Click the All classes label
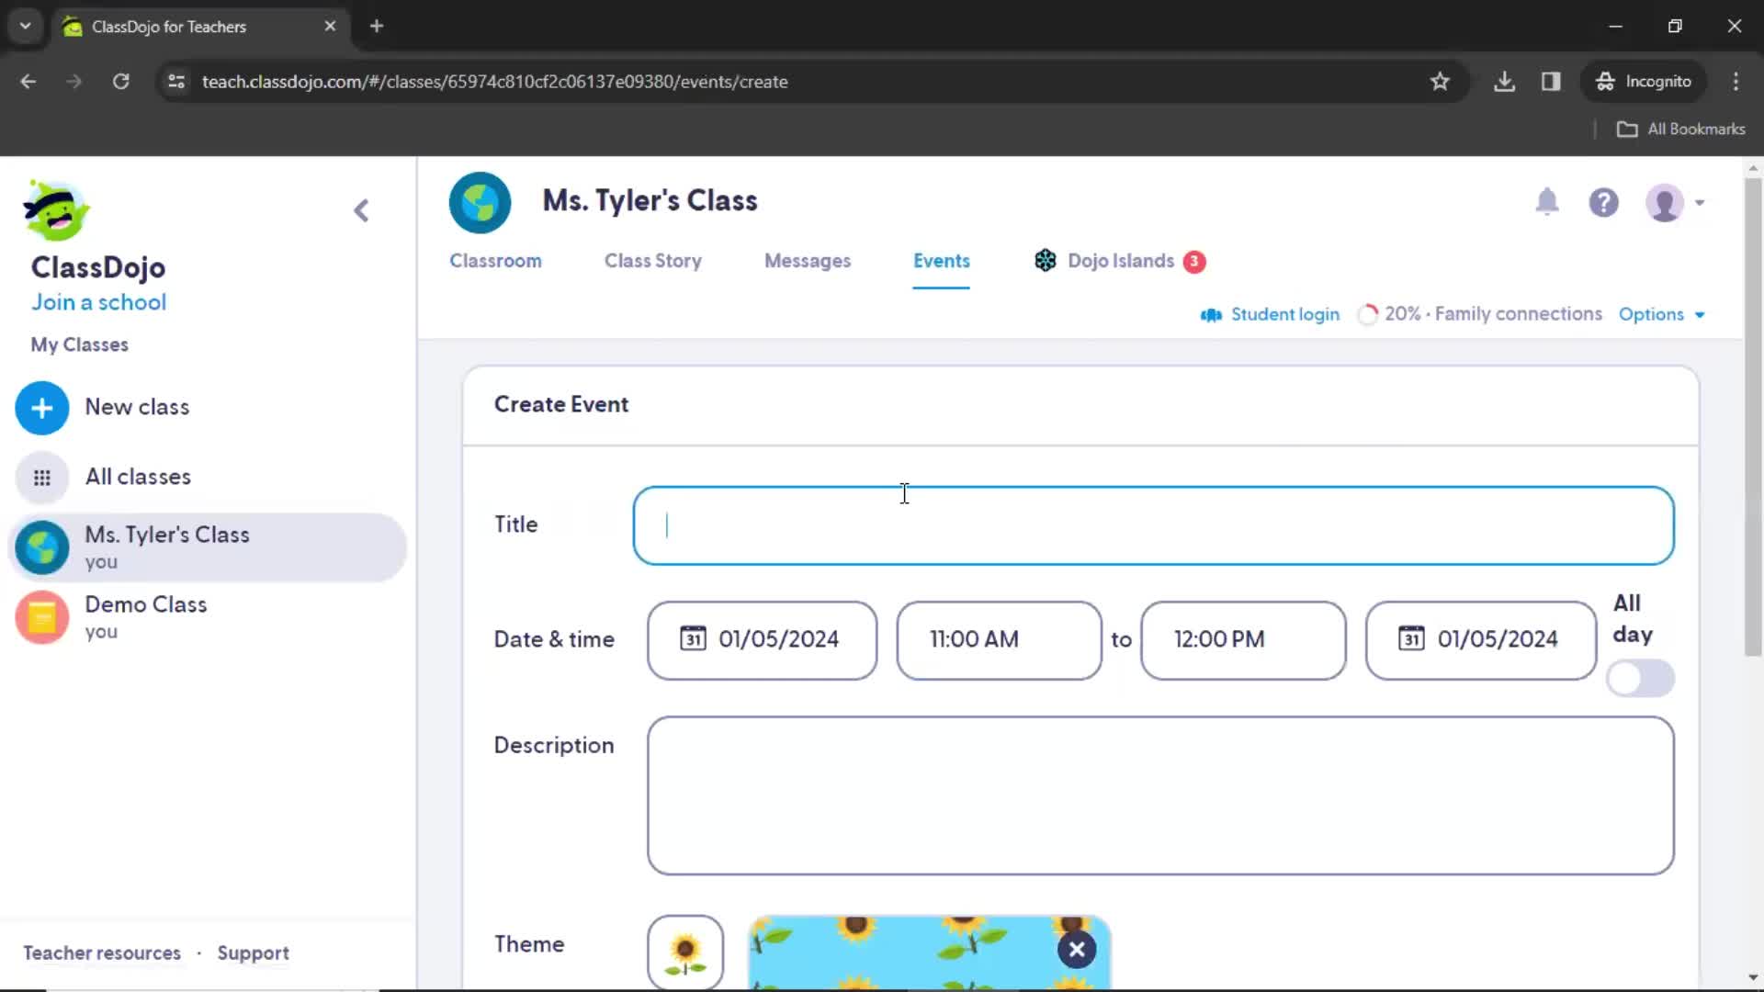This screenshot has width=1764, height=992. 138,478
